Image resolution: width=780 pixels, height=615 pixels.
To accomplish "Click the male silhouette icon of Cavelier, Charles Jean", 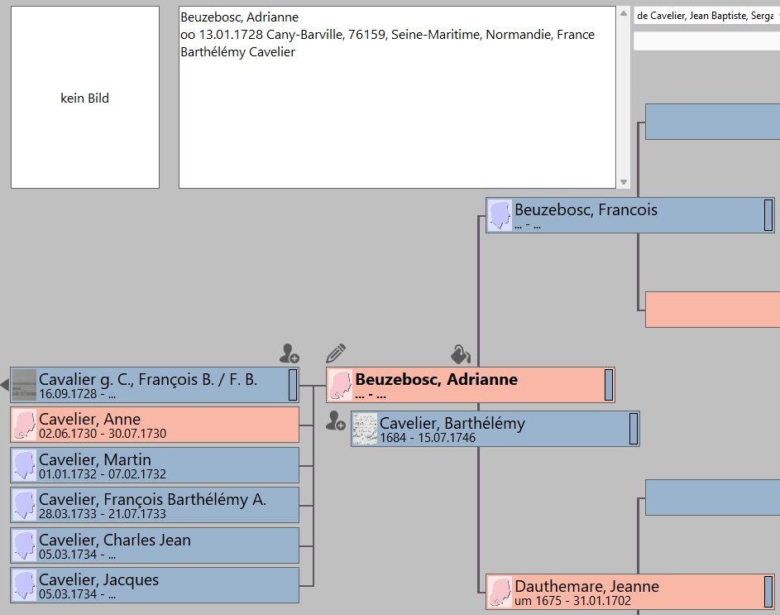I will point(24,545).
